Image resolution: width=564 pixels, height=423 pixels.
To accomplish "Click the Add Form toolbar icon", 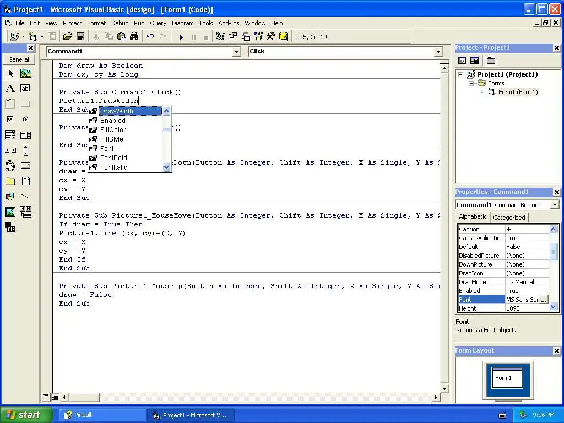I will pyautogui.click(x=32, y=36).
